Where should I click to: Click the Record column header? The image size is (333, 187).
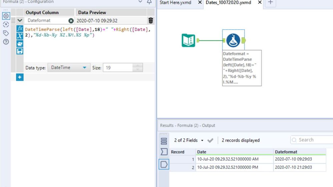pyautogui.click(x=182, y=152)
